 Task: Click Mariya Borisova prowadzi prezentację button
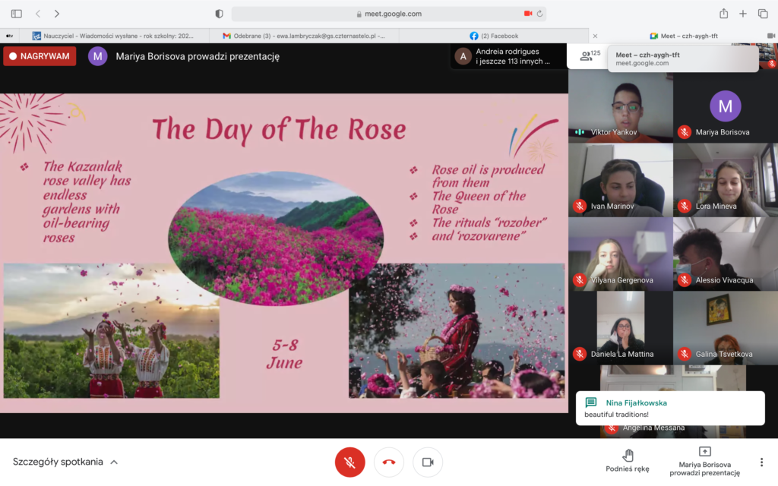tap(704, 461)
